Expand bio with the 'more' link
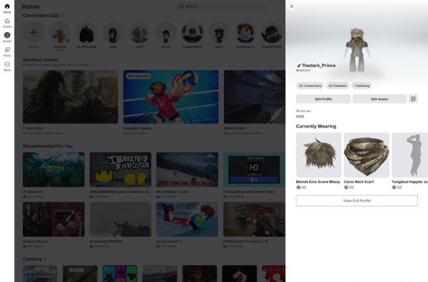The image size is (428, 282). click(x=300, y=116)
